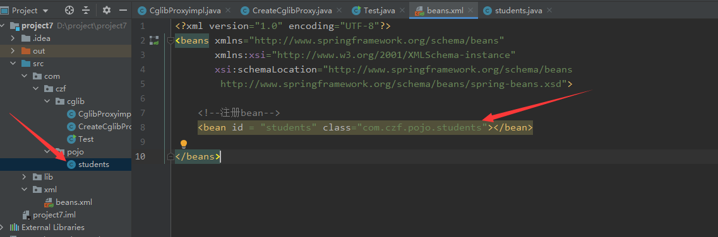The height and width of the screenshot is (237, 718).
Task: Collapse the src folder
Action: (13, 64)
